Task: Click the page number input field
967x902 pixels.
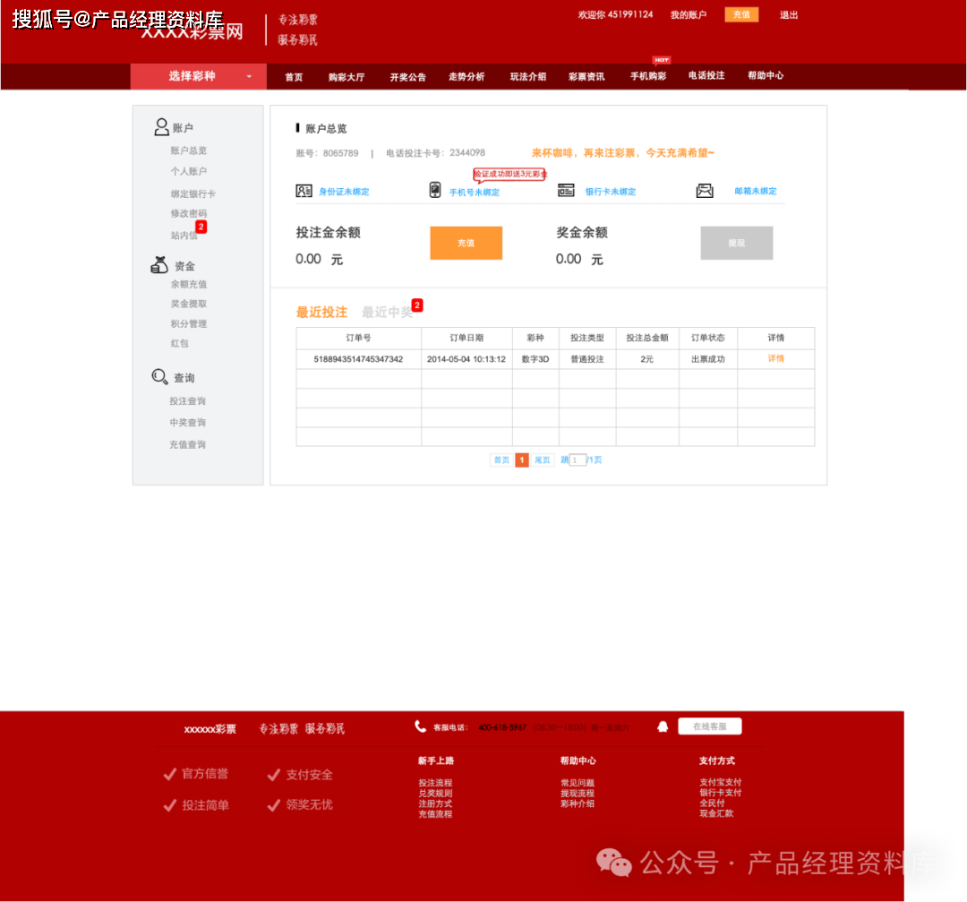Action: point(578,460)
